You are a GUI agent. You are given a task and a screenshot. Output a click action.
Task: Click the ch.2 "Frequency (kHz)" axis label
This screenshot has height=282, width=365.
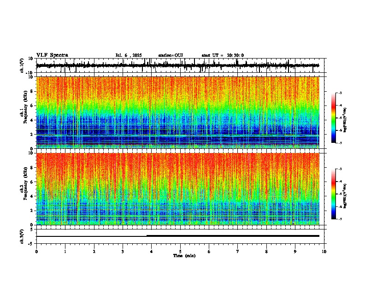[x=26, y=183]
